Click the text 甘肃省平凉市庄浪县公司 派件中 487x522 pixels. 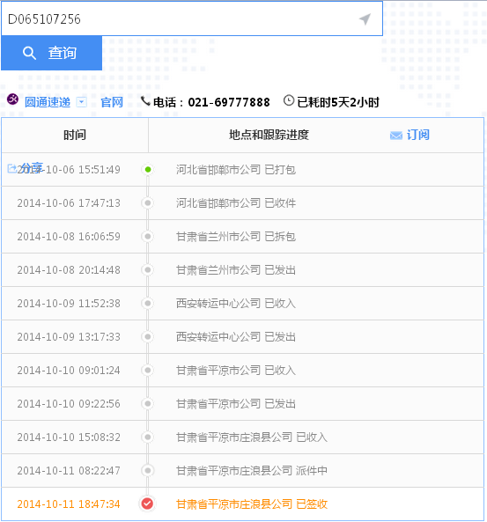[252, 471]
